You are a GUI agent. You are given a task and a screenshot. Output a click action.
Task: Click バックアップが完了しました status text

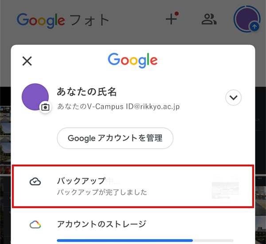[102, 192]
